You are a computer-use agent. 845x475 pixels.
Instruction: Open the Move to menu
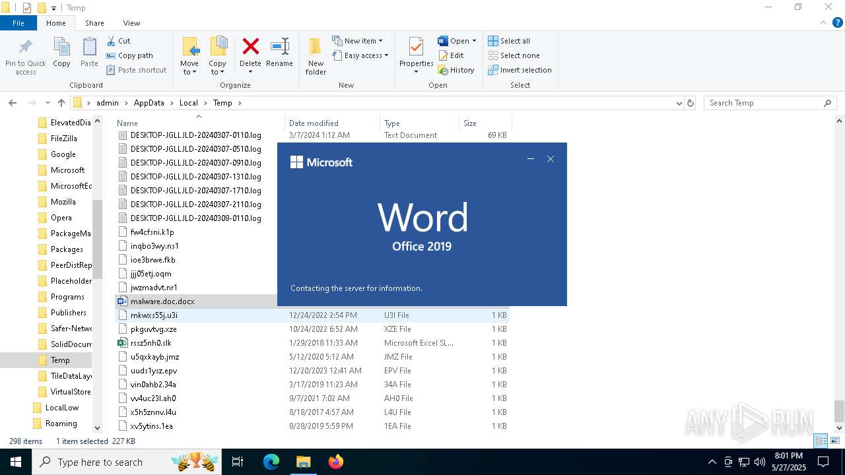[189, 56]
